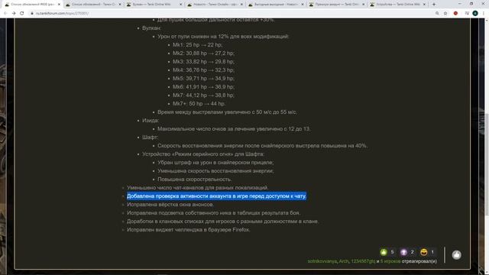
Task: Open a new browser tab with plus button
Action: click(x=434, y=5)
